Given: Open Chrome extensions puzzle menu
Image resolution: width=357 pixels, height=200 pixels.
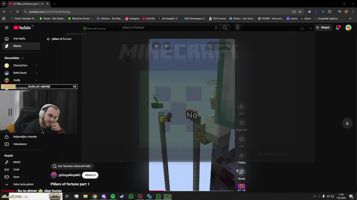Looking at the screenshot, I should click(329, 12).
